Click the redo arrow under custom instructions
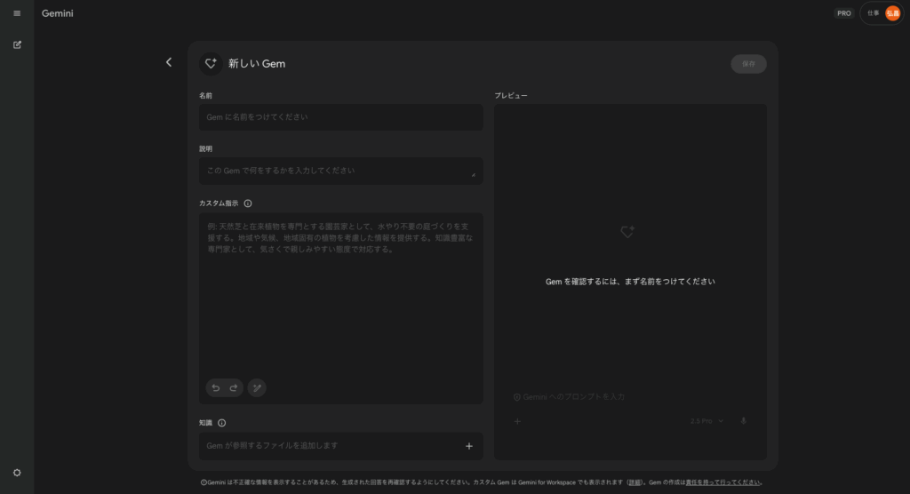This screenshot has height=494, width=910. pyautogui.click(x=234, y=387)
